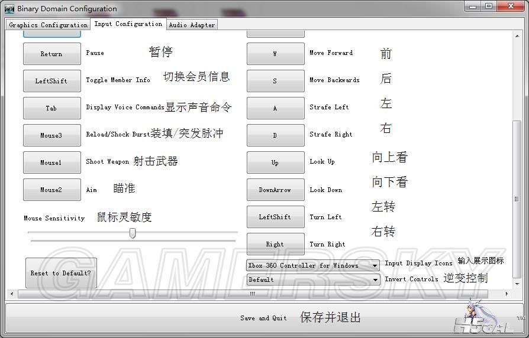Open the Audio Adapter tab
This screenshot has width=529, height=338.
tap(192, 25)
